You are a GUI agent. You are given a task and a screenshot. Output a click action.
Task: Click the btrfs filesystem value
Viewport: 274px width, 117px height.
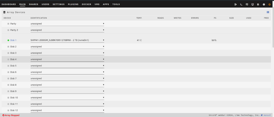pos(214,40)
